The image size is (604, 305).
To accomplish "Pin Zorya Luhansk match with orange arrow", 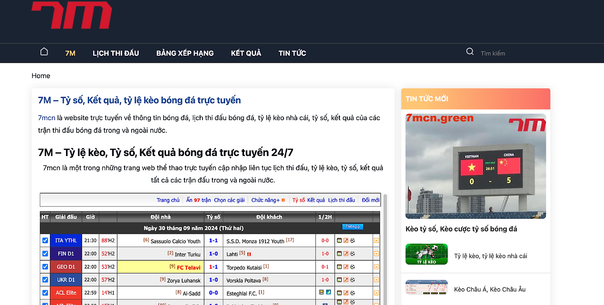I will point(376,280).
